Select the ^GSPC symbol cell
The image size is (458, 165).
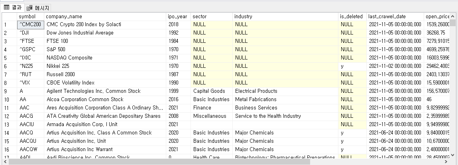tap(30, 50)
